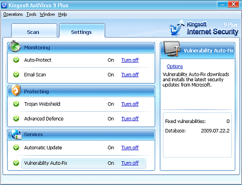The height and width of the screenshot is (185, 242).
Task: Click the Protecting section header text
Action: click(x=36, y=92)
